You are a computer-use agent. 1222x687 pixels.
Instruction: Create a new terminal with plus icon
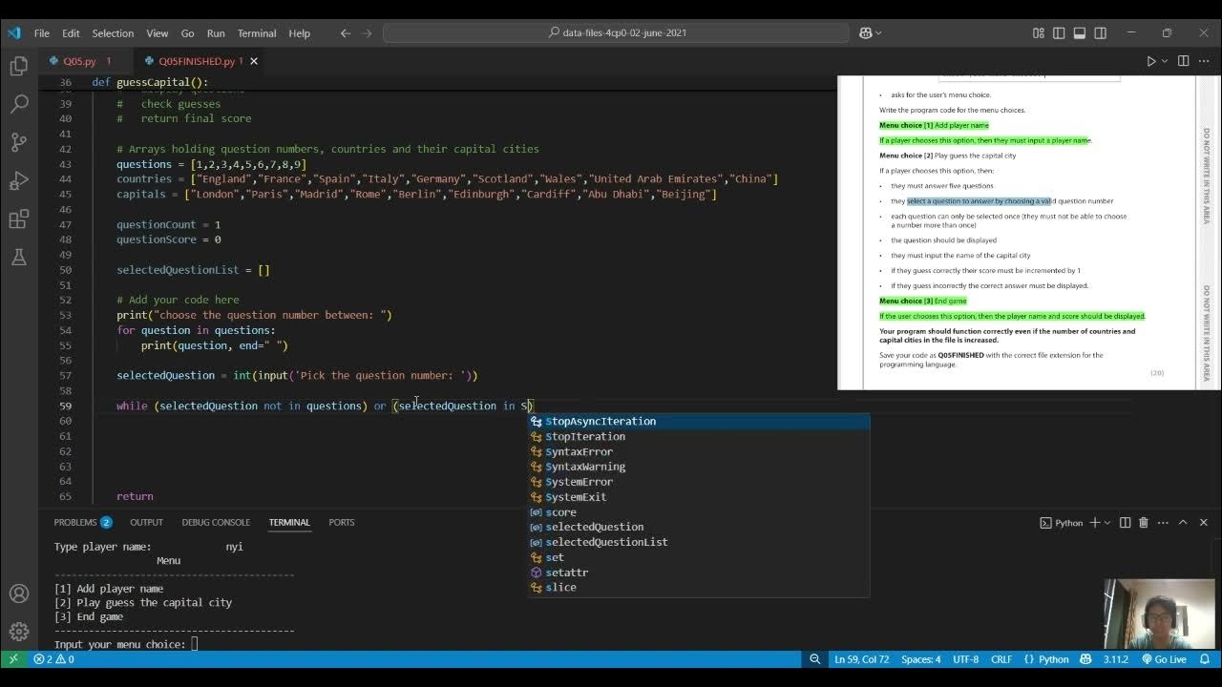(x=1095, y=522)
